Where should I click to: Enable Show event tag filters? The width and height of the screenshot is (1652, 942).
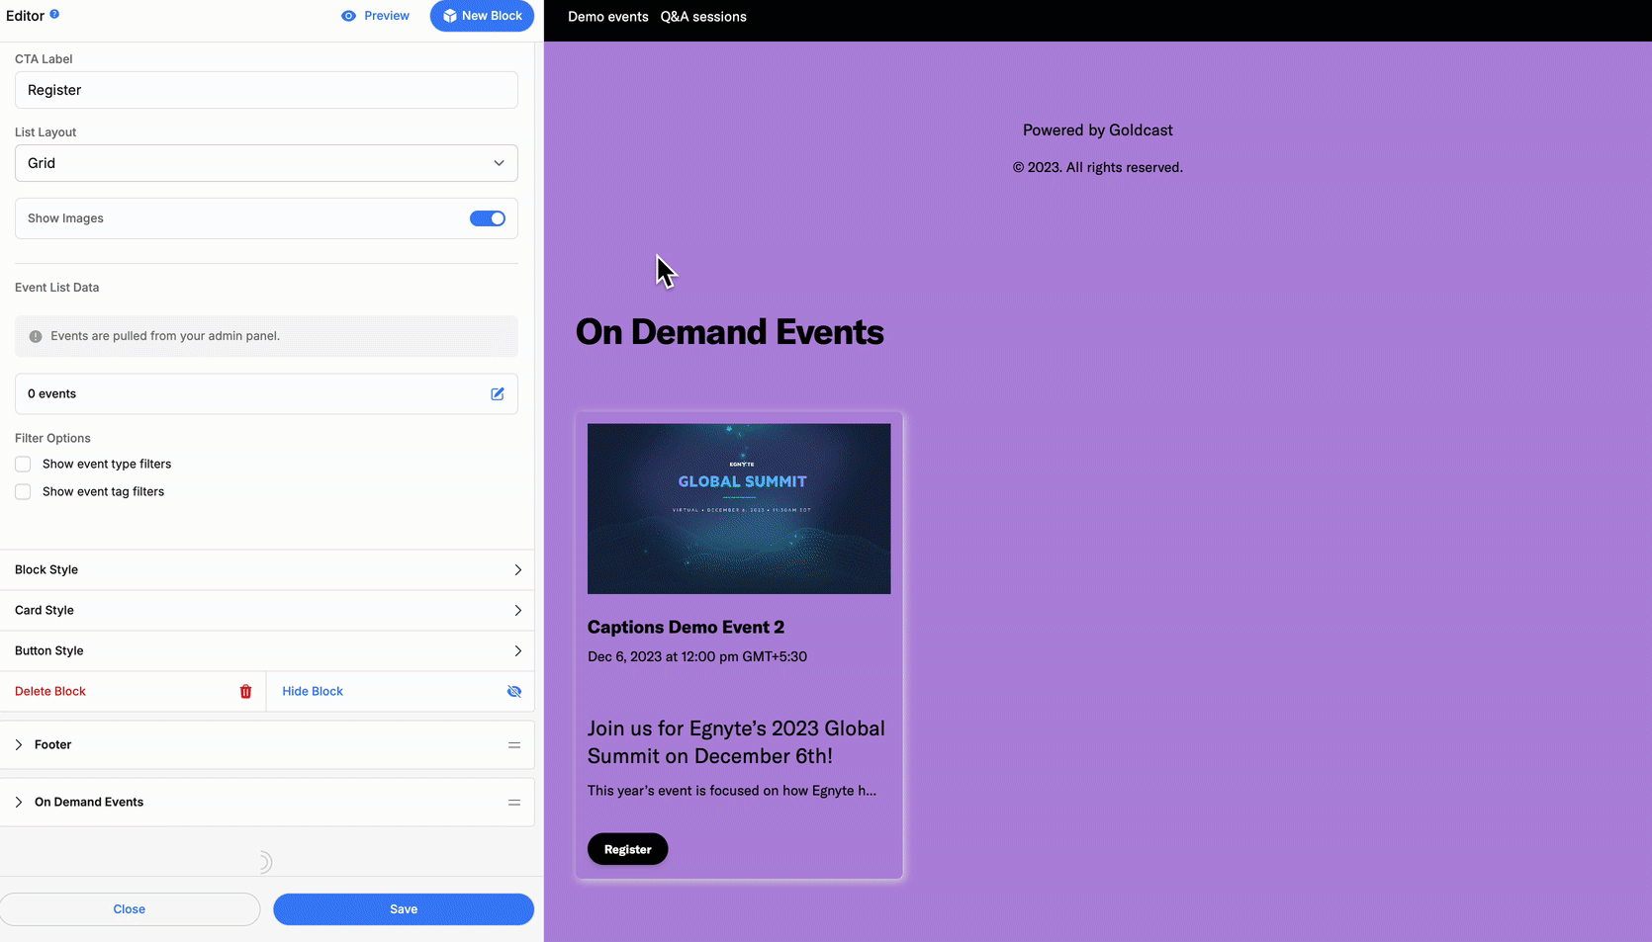22,491
